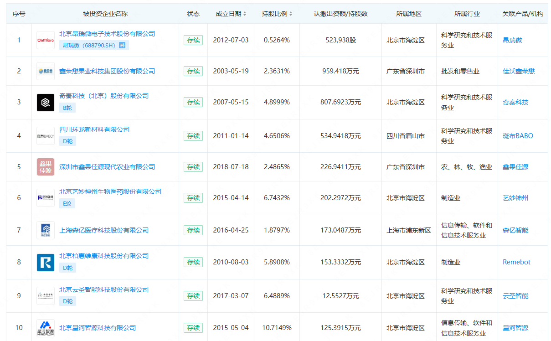Open 奇秦科技（北京）股份有限公司 link

point(104,96)
